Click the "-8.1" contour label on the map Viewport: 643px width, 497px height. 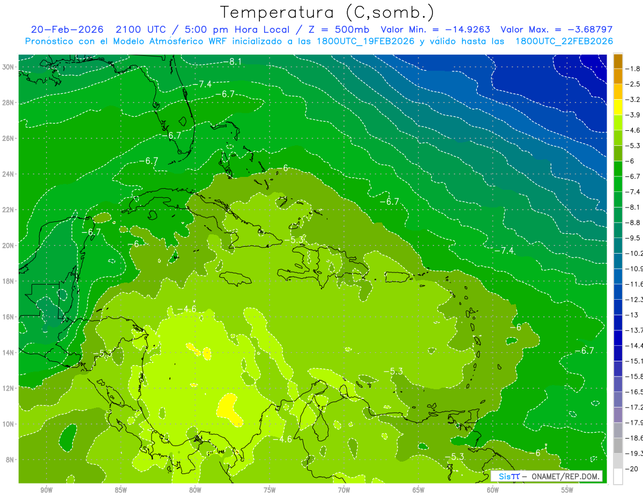(x=233, y=62)
